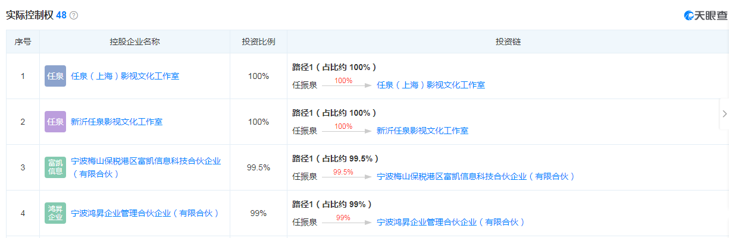
Task: Click the help question mark beside 实际控制权
Action: pos(74,15)
